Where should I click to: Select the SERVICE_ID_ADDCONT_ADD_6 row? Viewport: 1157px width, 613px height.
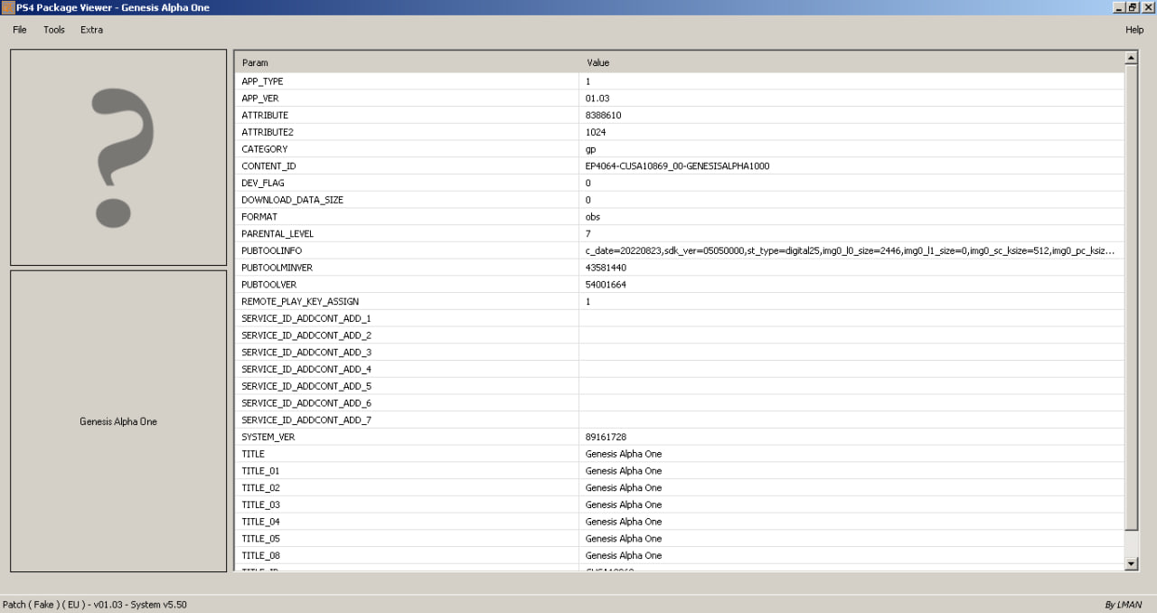[x=680, y=403]
